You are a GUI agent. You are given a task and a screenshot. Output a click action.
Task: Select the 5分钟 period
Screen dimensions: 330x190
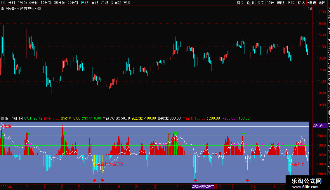[34, 3]
